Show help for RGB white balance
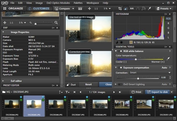This screenshot has height=121, width=177. tap(170, 51)
